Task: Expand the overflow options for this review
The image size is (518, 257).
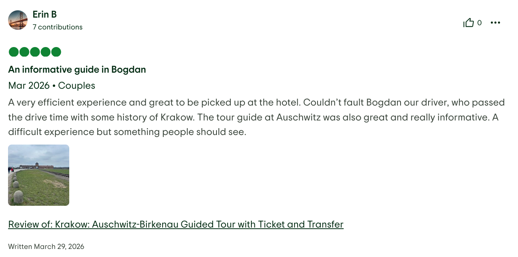Action: 495,23
